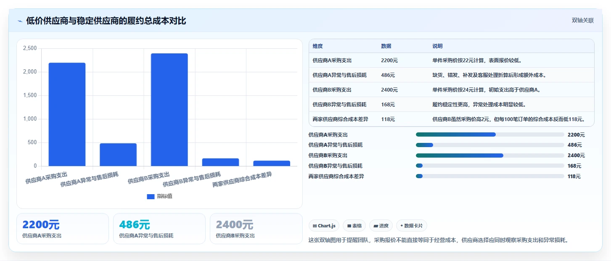Image resolution: width=611 pixels, height=261 pixels.
Task: Click the 2400元 progress bar
Action: coord(490,156)
